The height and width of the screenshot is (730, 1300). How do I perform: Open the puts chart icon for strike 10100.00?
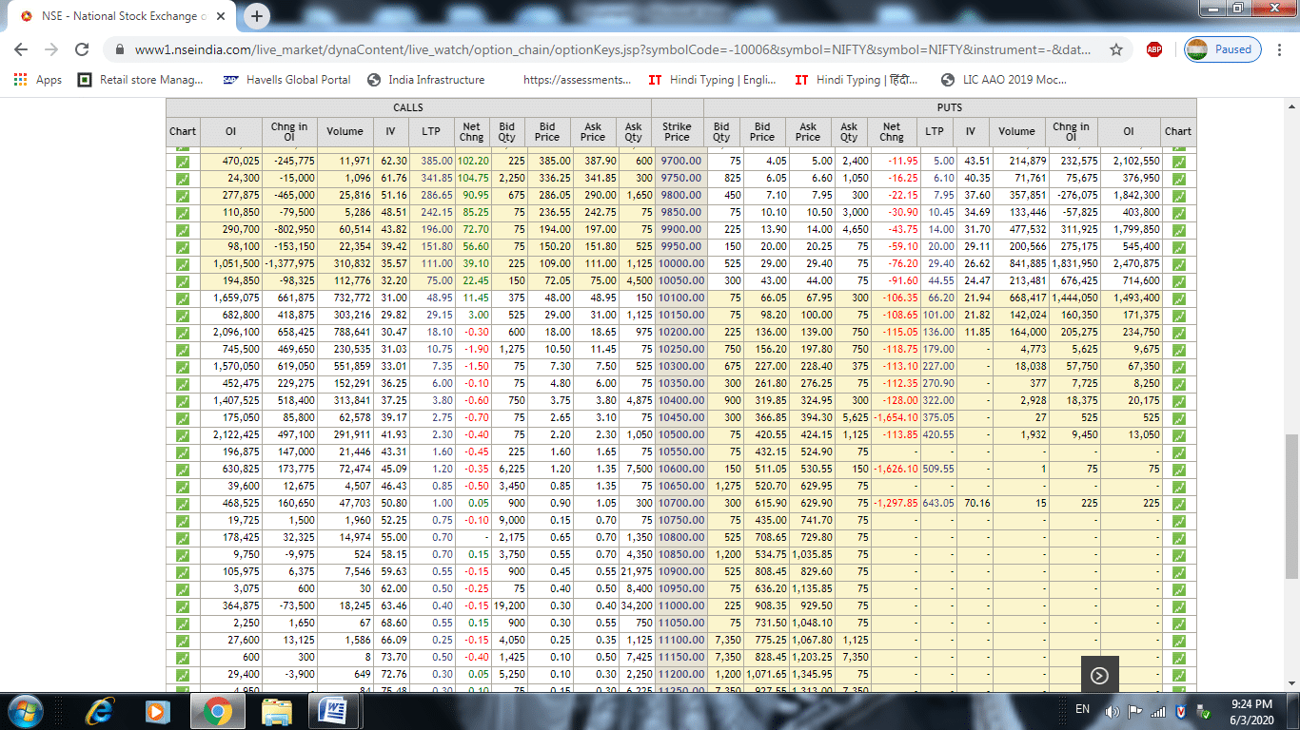tap(1179, 298)
